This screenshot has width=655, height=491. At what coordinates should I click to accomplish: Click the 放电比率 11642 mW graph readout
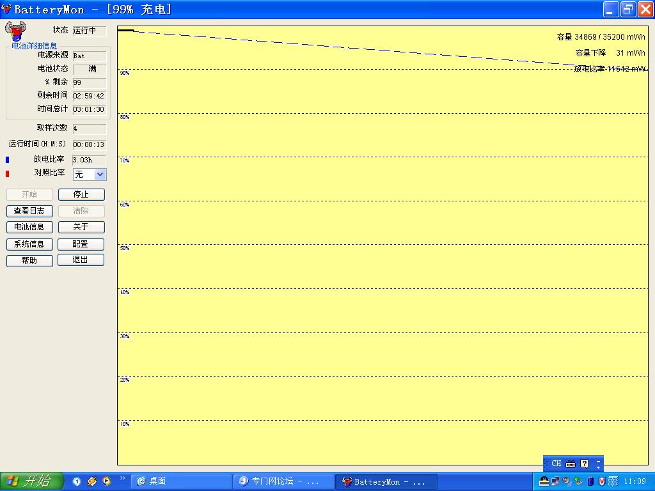(610, 69)
